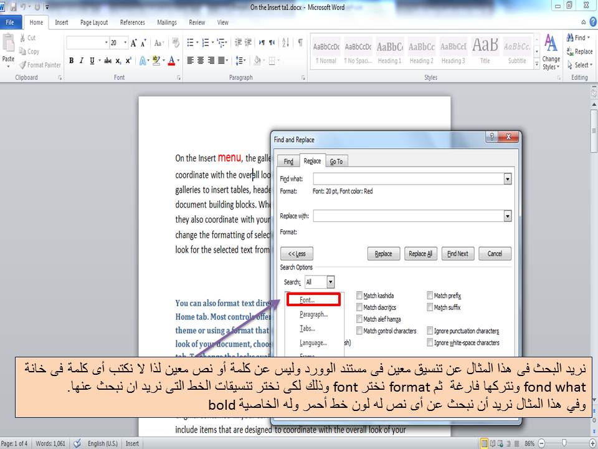Screen dimensions: 598x449
Task: Toggle Match prefix checkbox
Action: [x=430, y=295]
